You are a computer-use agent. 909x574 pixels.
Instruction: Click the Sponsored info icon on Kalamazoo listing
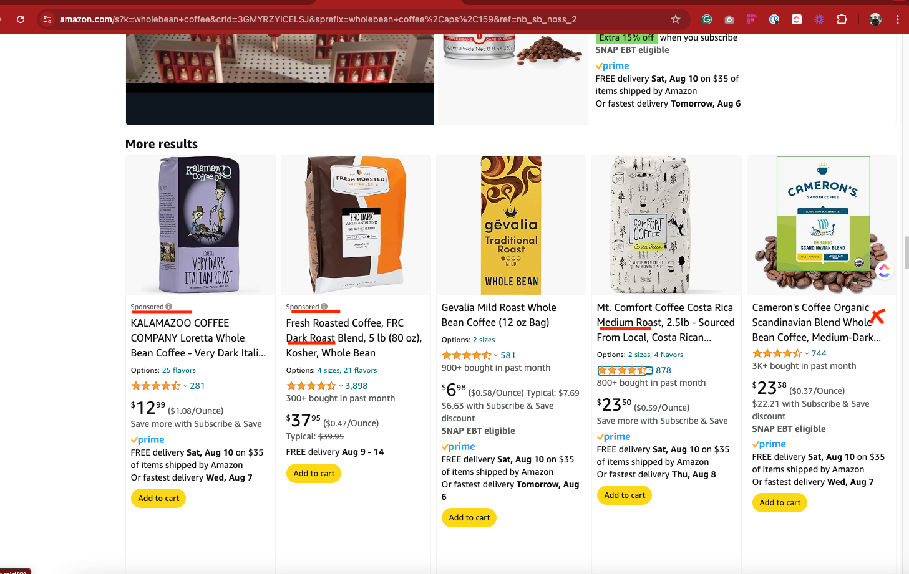[168, 307]
